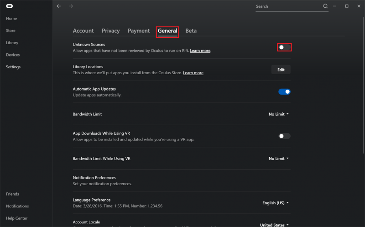
Task: Click the search magnifier icon
Action: (325, 6)
